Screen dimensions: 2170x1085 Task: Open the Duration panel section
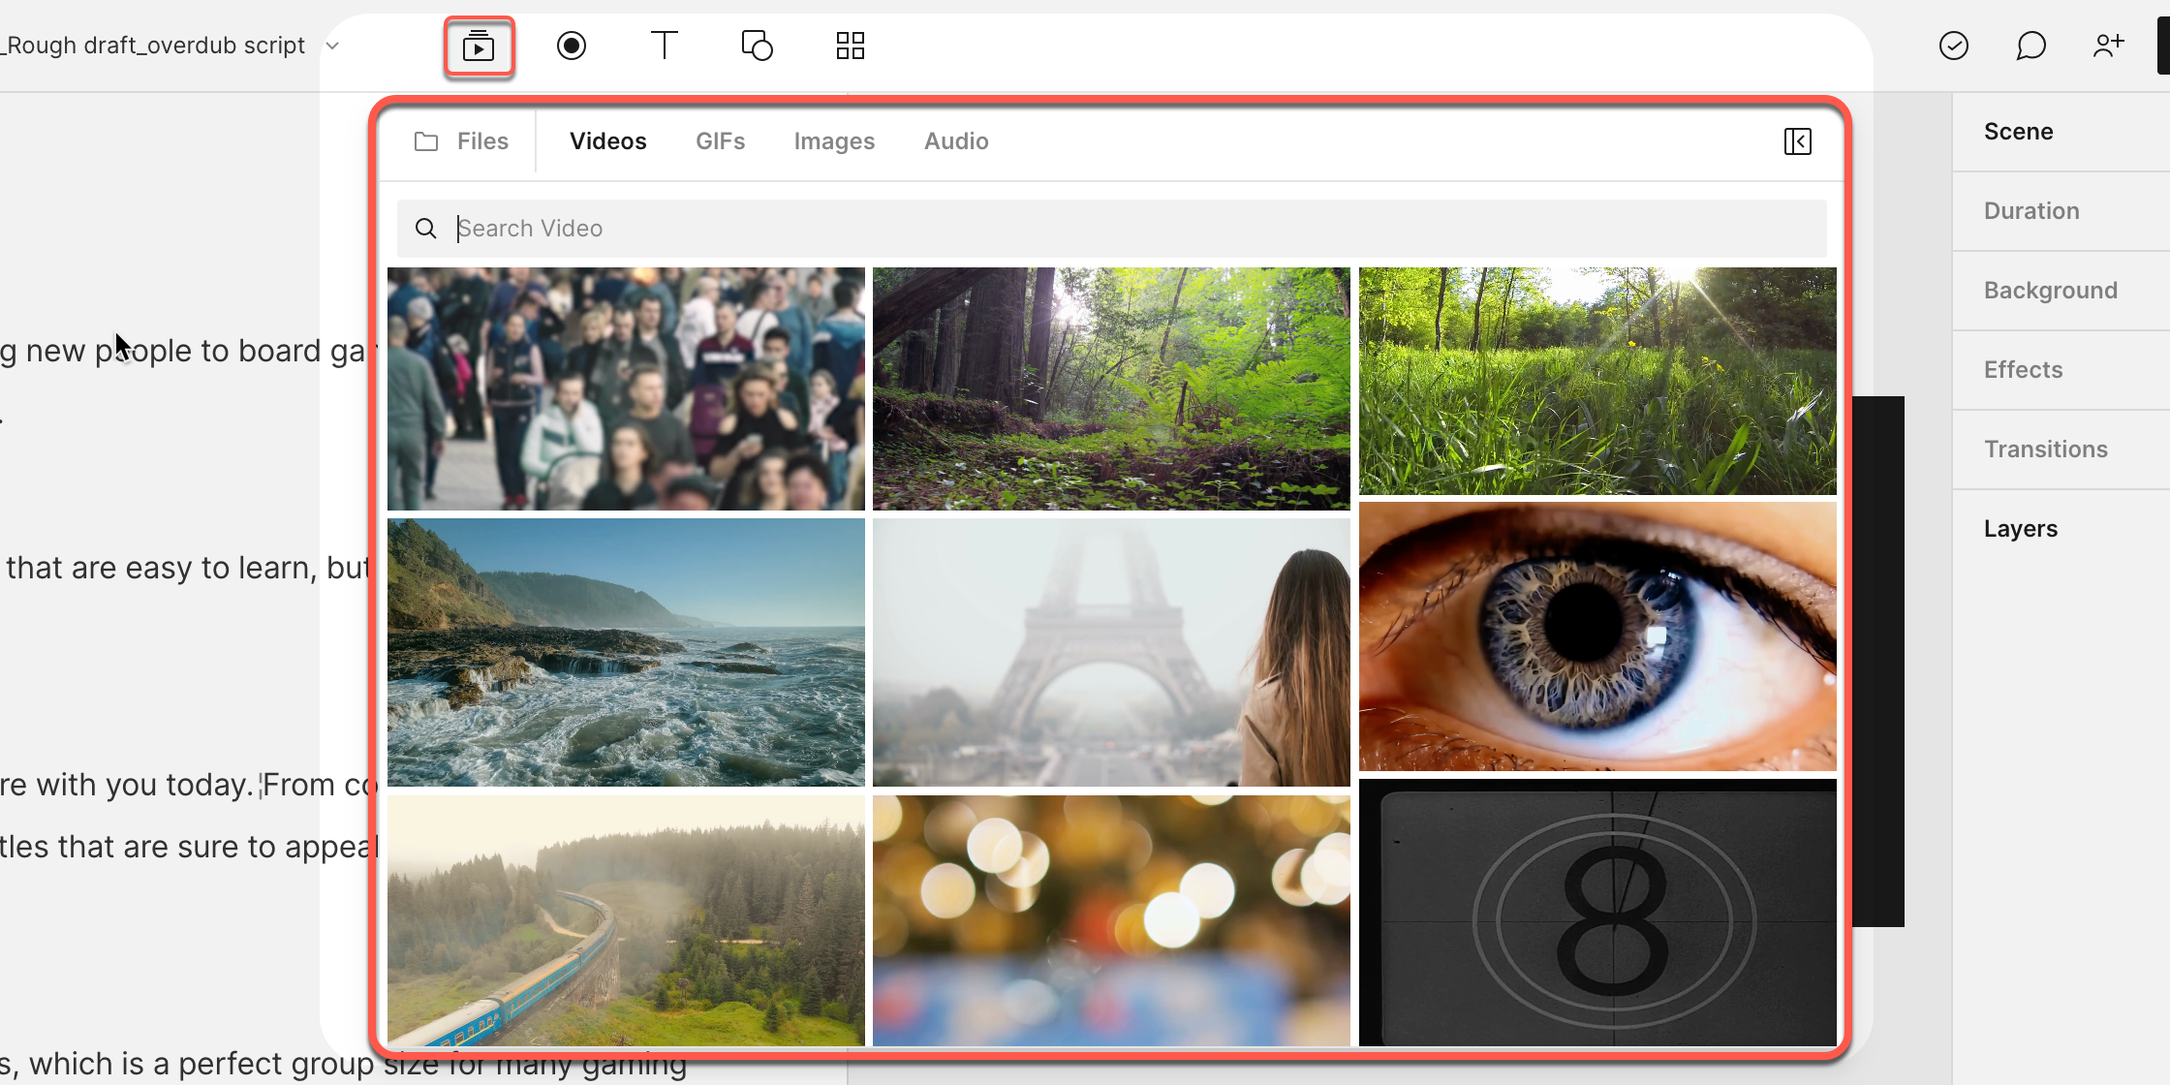2031,210
